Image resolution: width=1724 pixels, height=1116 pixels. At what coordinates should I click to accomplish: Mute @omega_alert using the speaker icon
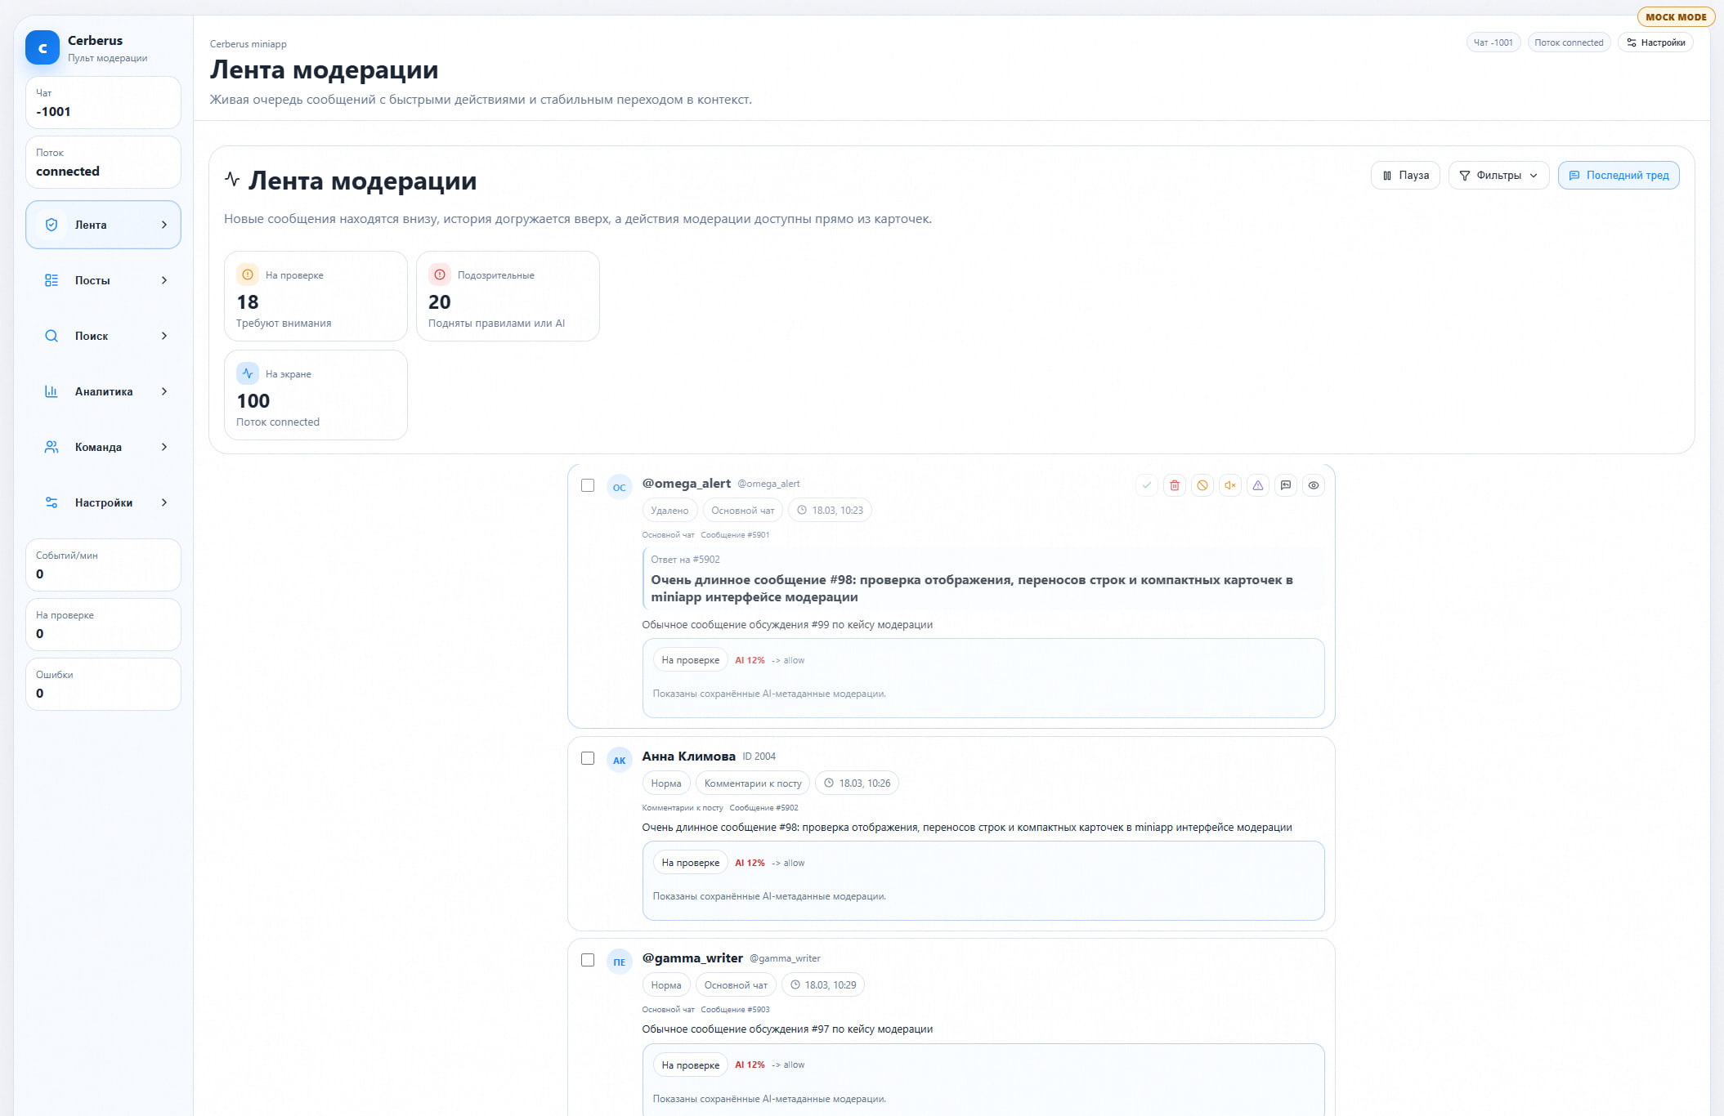coord(1229,485)
